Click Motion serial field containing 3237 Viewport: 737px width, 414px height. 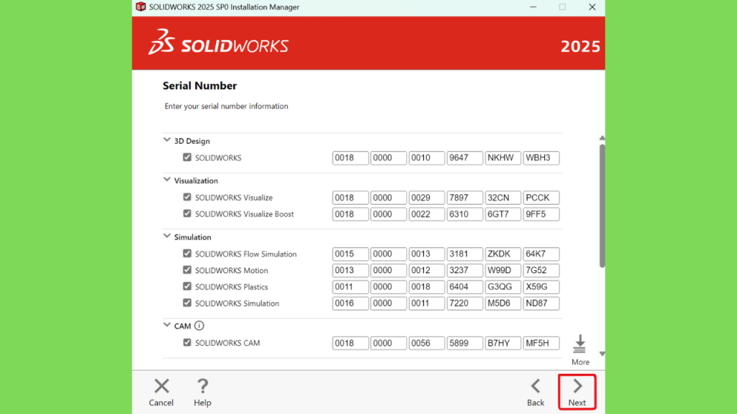point(465,270)
